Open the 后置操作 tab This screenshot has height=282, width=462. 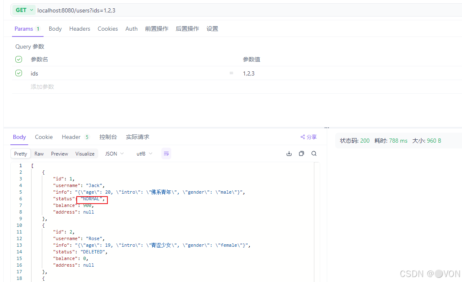point(187,29)
